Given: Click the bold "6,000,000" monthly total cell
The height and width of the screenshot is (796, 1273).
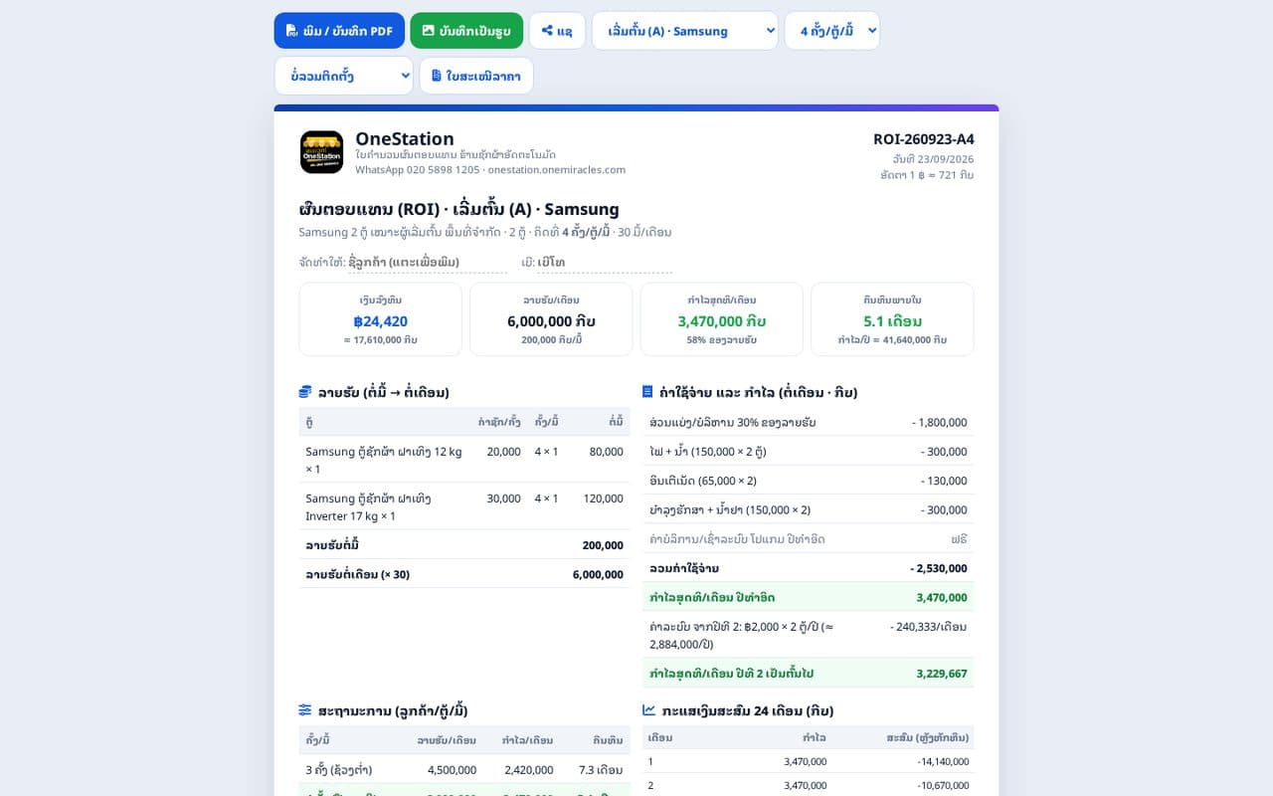Looking at the screenshot, I should [x=598, y=574].
